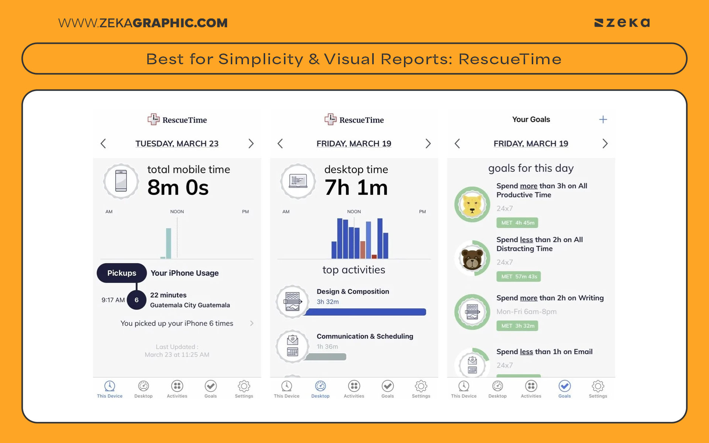Image resolution: width=709 pixels, height=443 pixels.
Task: Switch to the Desktop tab
Action: click(x=320, y=386)
